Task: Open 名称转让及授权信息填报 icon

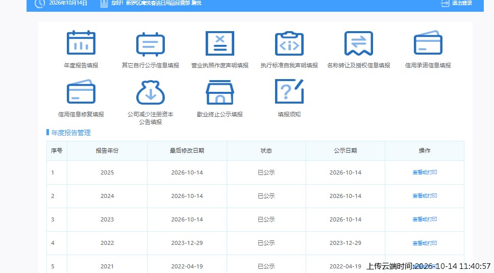Action: pos(359,43)
